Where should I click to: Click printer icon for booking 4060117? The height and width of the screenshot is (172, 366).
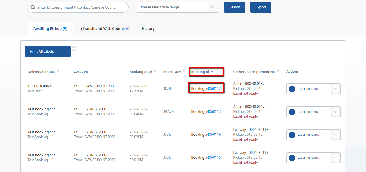click(292, 112)
